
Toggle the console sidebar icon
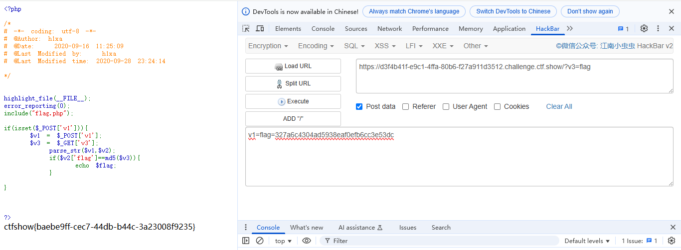[x=246, y=241]
